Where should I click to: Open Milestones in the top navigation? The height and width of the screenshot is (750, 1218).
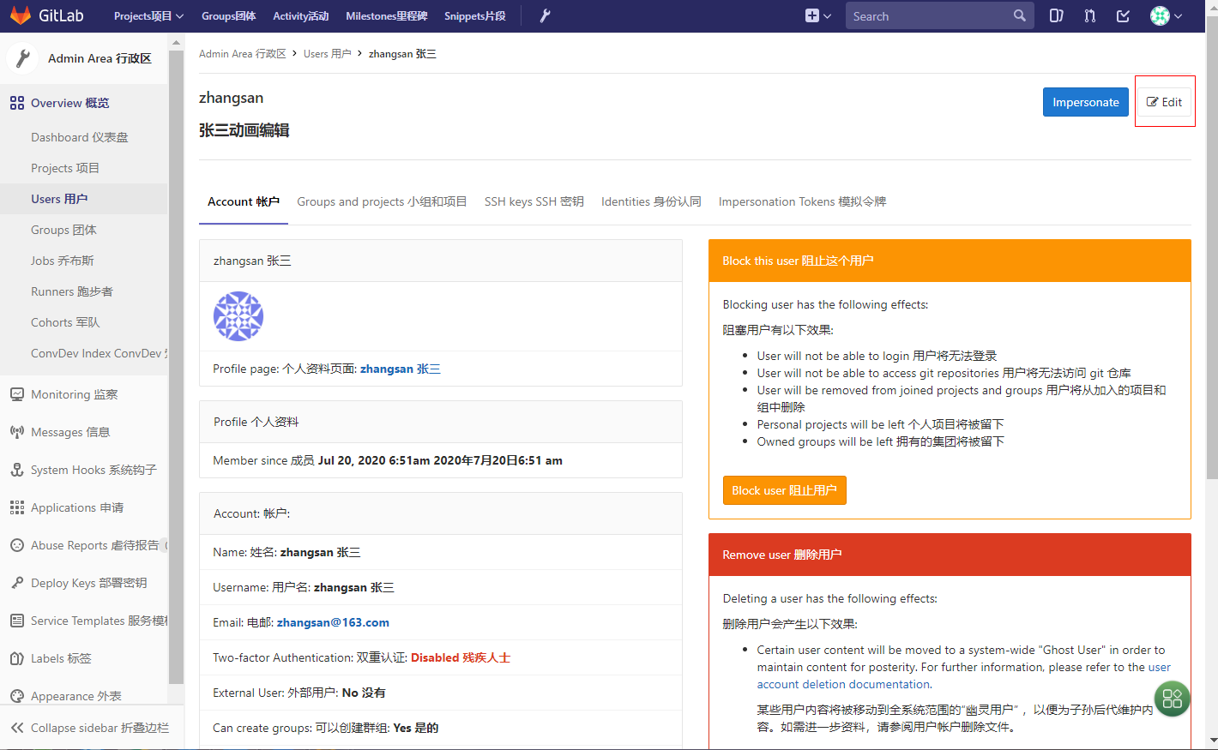tap(387, 15)
